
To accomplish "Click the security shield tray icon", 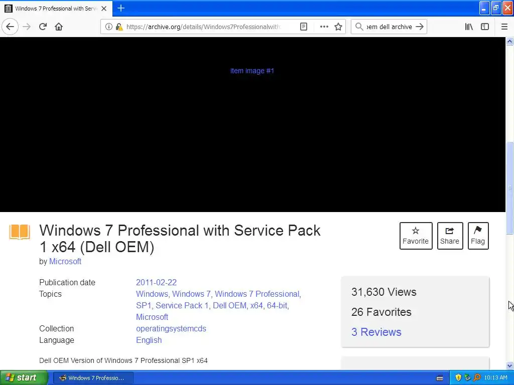I will 458,378.
